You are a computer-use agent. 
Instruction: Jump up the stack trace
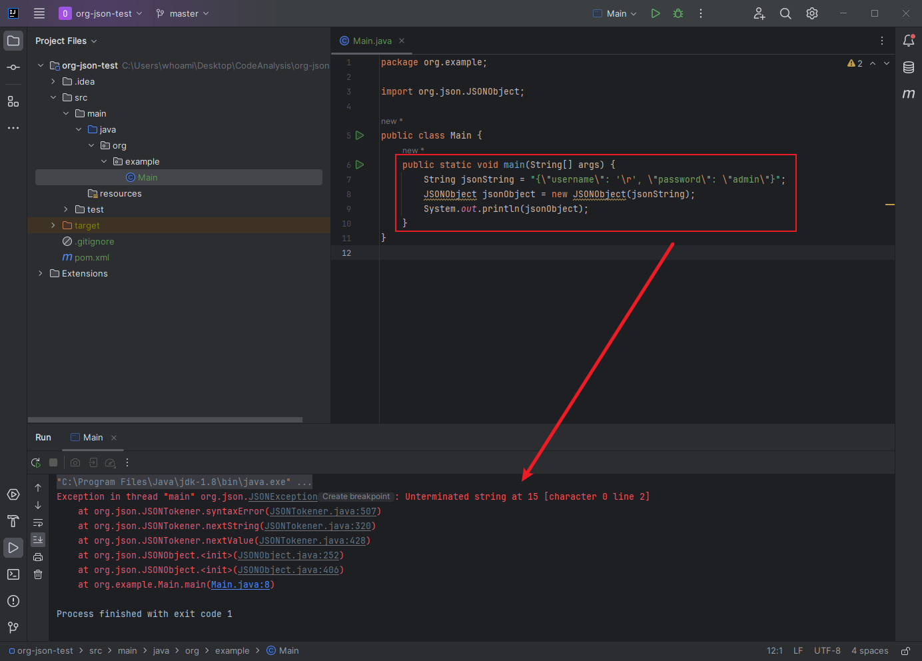(38, 488)
